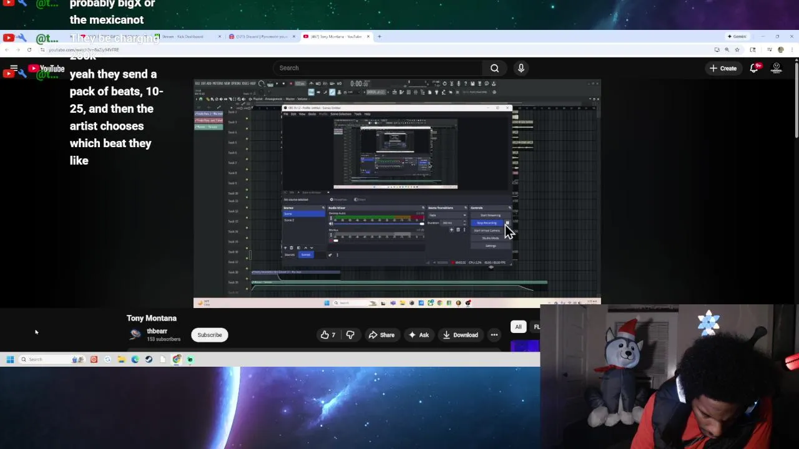Image resolution: width=799 pixels, height=449 pixels.
Task: Click the Ask button under video
Action: point(418,335)
